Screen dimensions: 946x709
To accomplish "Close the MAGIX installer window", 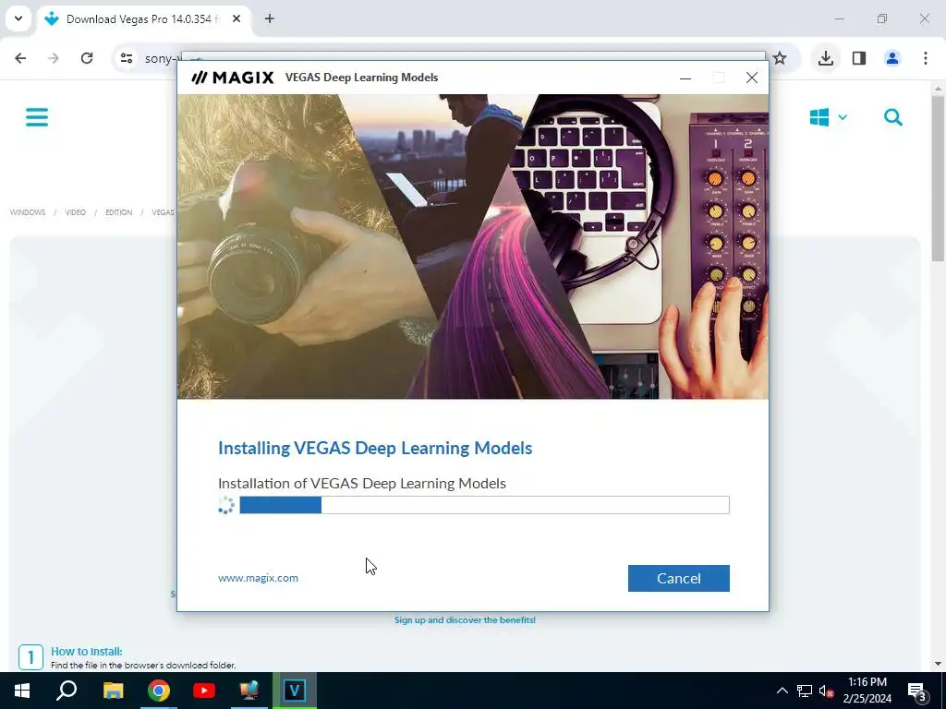I will pyautogui.click(x=751, y=78).
